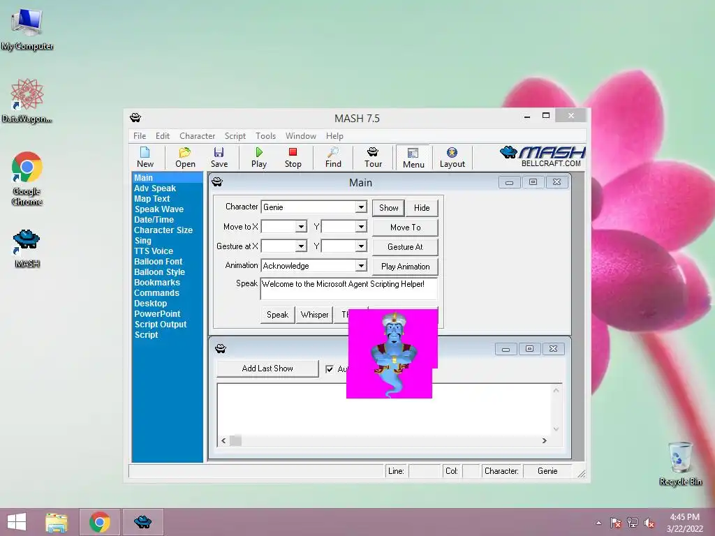Select Map Text in the sidebar

pyautogui.click(x=152, y=199)
